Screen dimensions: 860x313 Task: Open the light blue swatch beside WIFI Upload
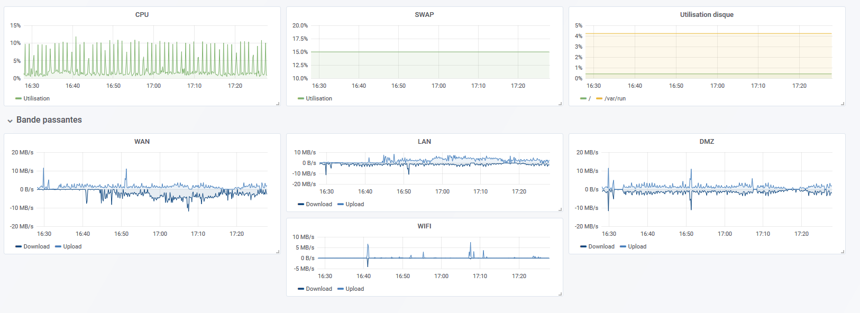click(341, 289)
